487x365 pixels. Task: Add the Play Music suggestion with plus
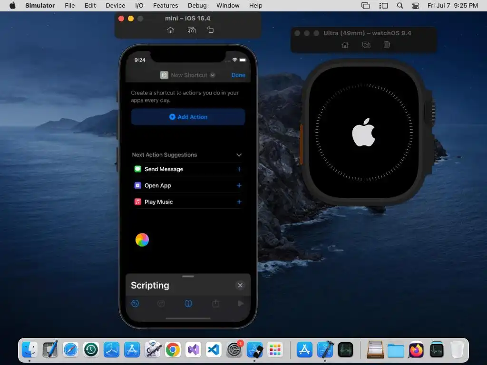click(239, 202)
